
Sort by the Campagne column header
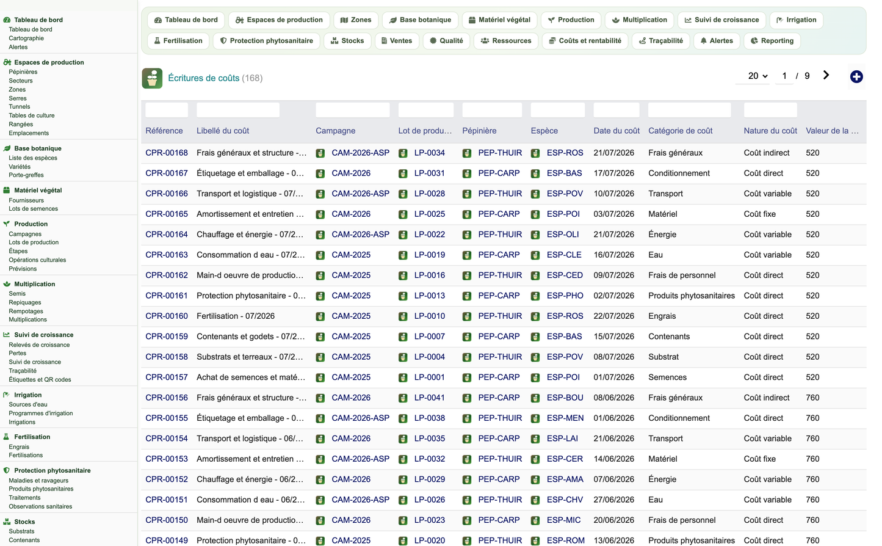coord(336,131)
